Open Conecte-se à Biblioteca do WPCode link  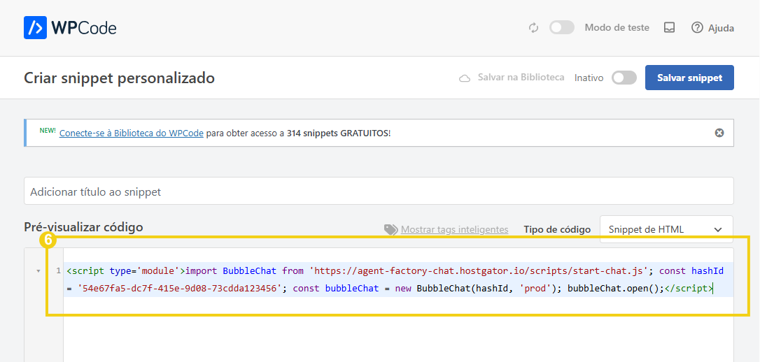[x=132, y=133]
